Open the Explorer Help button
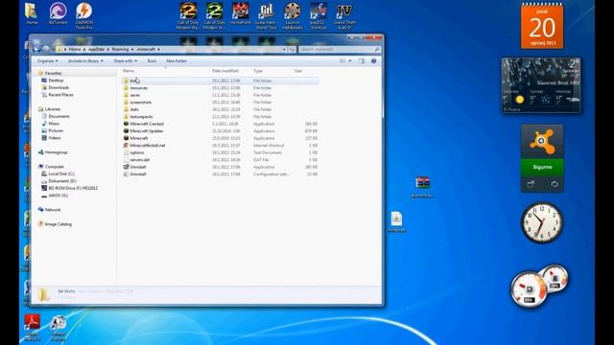This screenshot has height=345, width=614. point(373,61)
